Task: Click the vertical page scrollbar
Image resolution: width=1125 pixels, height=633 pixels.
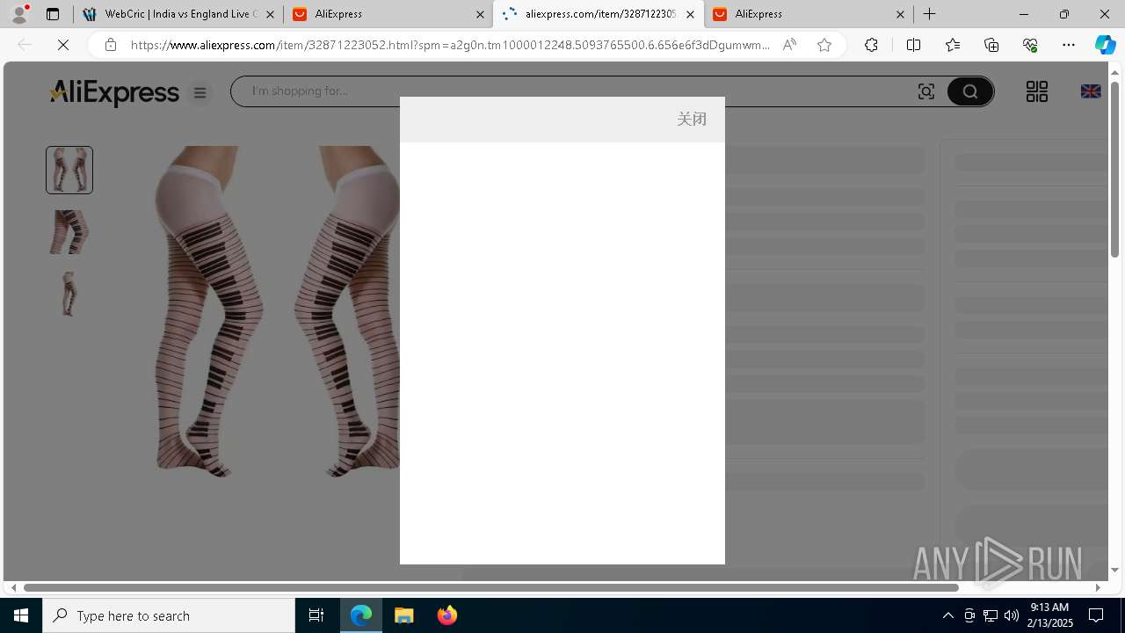Action: point(1114,169)
